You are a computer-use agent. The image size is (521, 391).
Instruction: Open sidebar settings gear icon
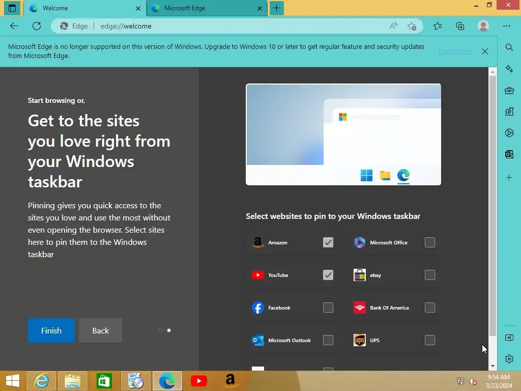509,359
